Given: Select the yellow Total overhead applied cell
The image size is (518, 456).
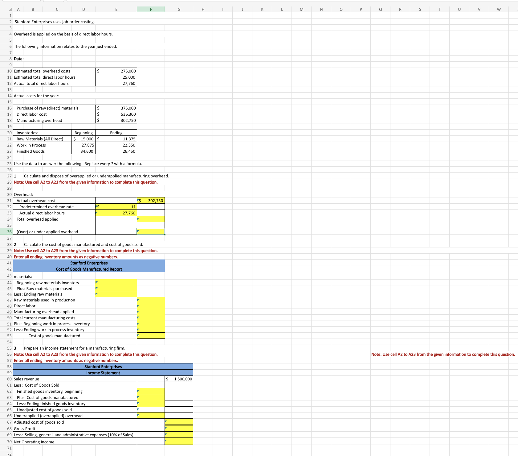Looking at the screenshot, I should [151, 219].
